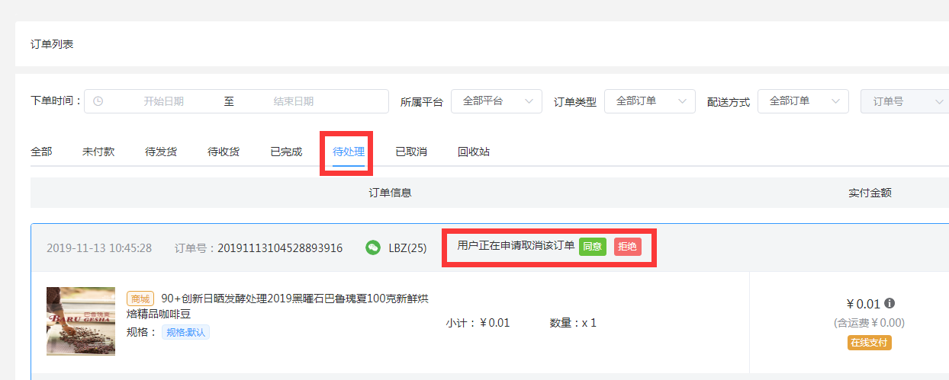The width and height of the screenshot is (949, 380).
Task: Click the 订单列表 page title
Action: click(x=52, y=44)
